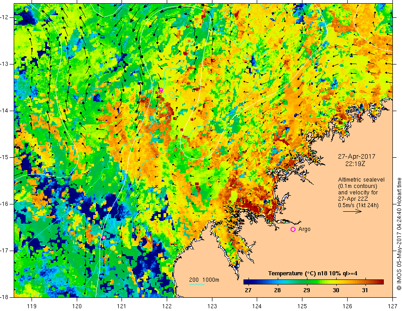Screen dimensions: 402x311
Task: Click the latitude axis label '-14'
Action: click(5, 111)
